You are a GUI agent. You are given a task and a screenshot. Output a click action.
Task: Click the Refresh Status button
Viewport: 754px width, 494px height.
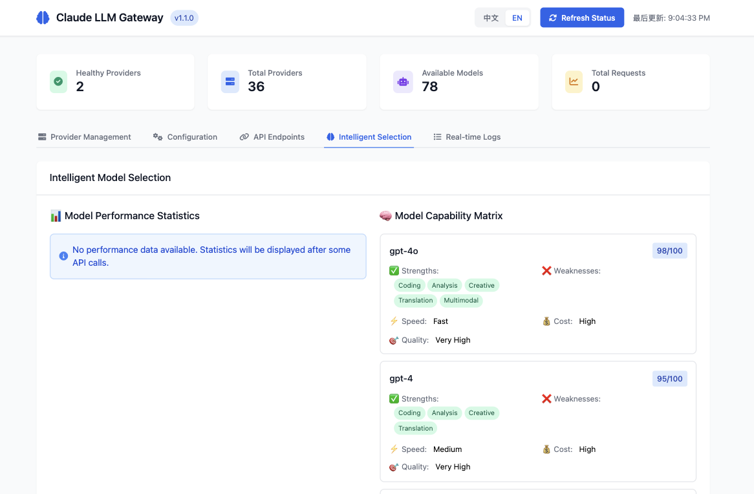pyautogui.click(x=582, y=18)
